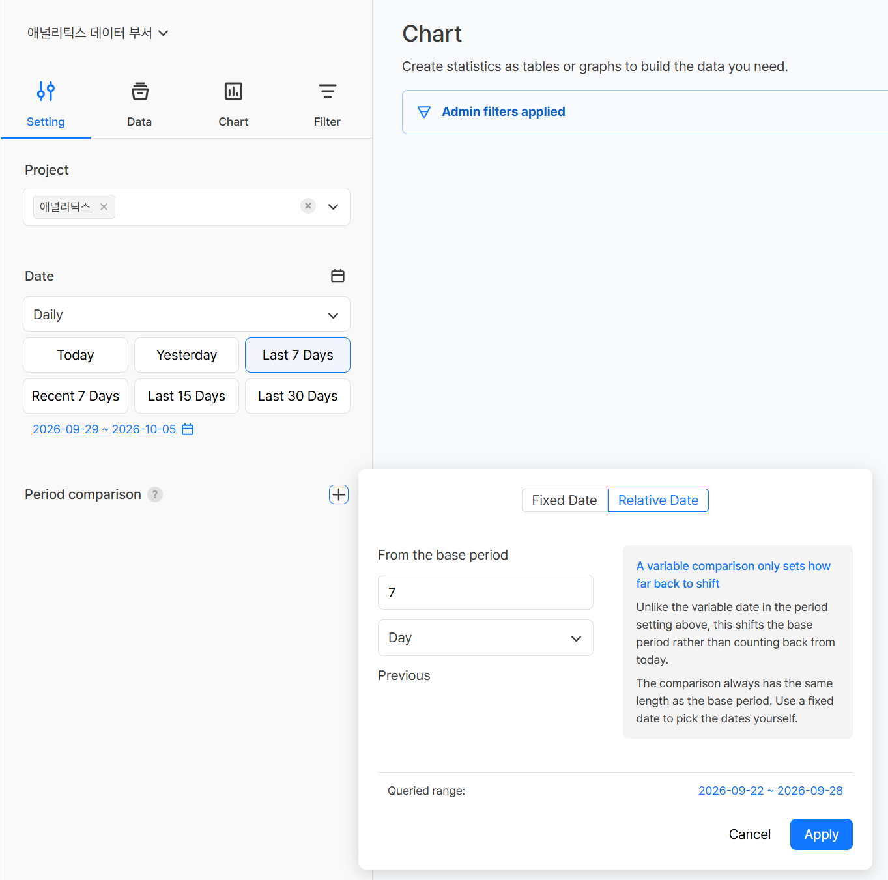Add a period comparison with plus icon
The height and width of the screenshot is (880, 888).
point(339,494)
